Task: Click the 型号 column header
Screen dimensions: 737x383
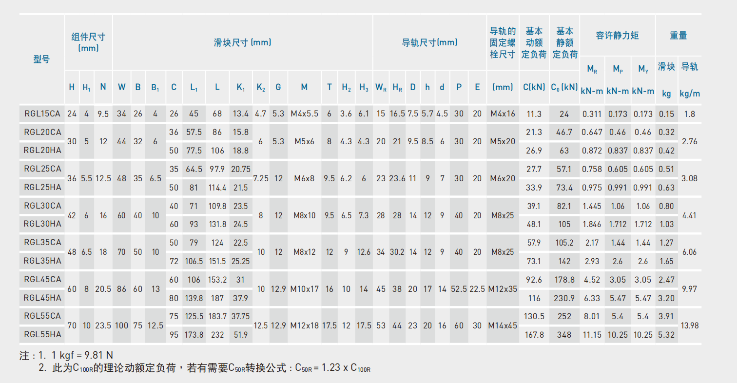Action: click(x=41, y=60)
